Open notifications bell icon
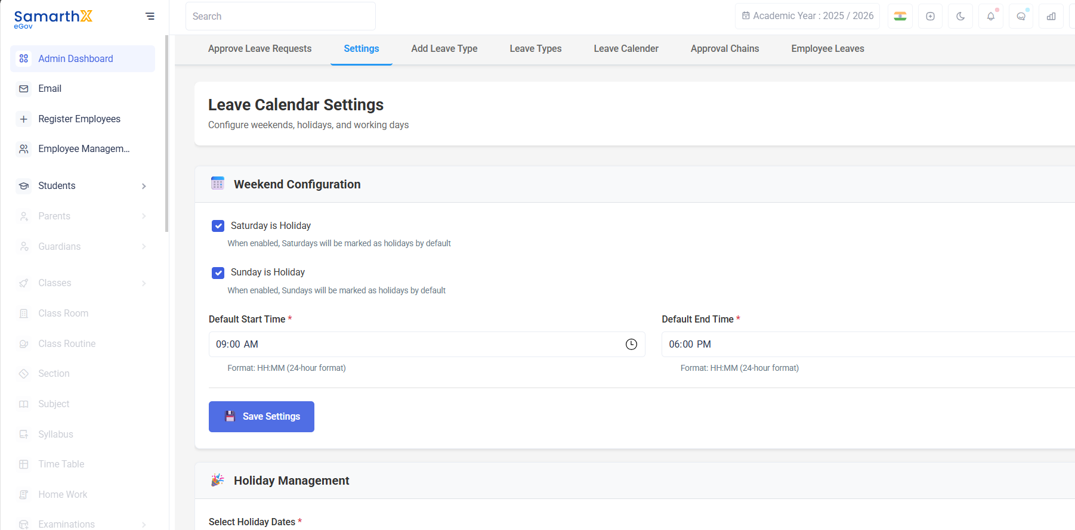The image size is (1075, 530). tap(991, 16)
